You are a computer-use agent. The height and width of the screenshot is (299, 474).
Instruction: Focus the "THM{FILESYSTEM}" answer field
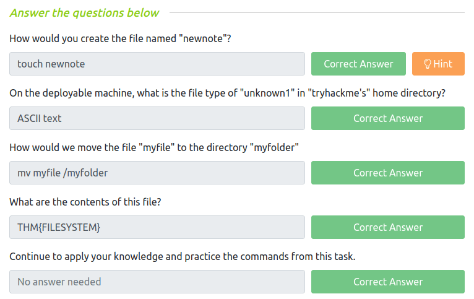pos(157,227)
